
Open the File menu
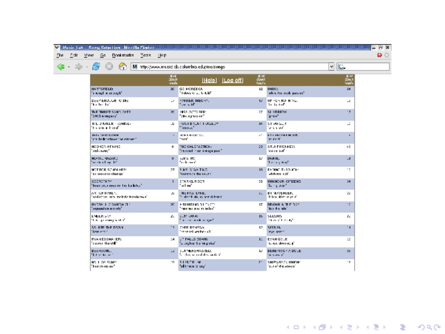coord(60,55)
